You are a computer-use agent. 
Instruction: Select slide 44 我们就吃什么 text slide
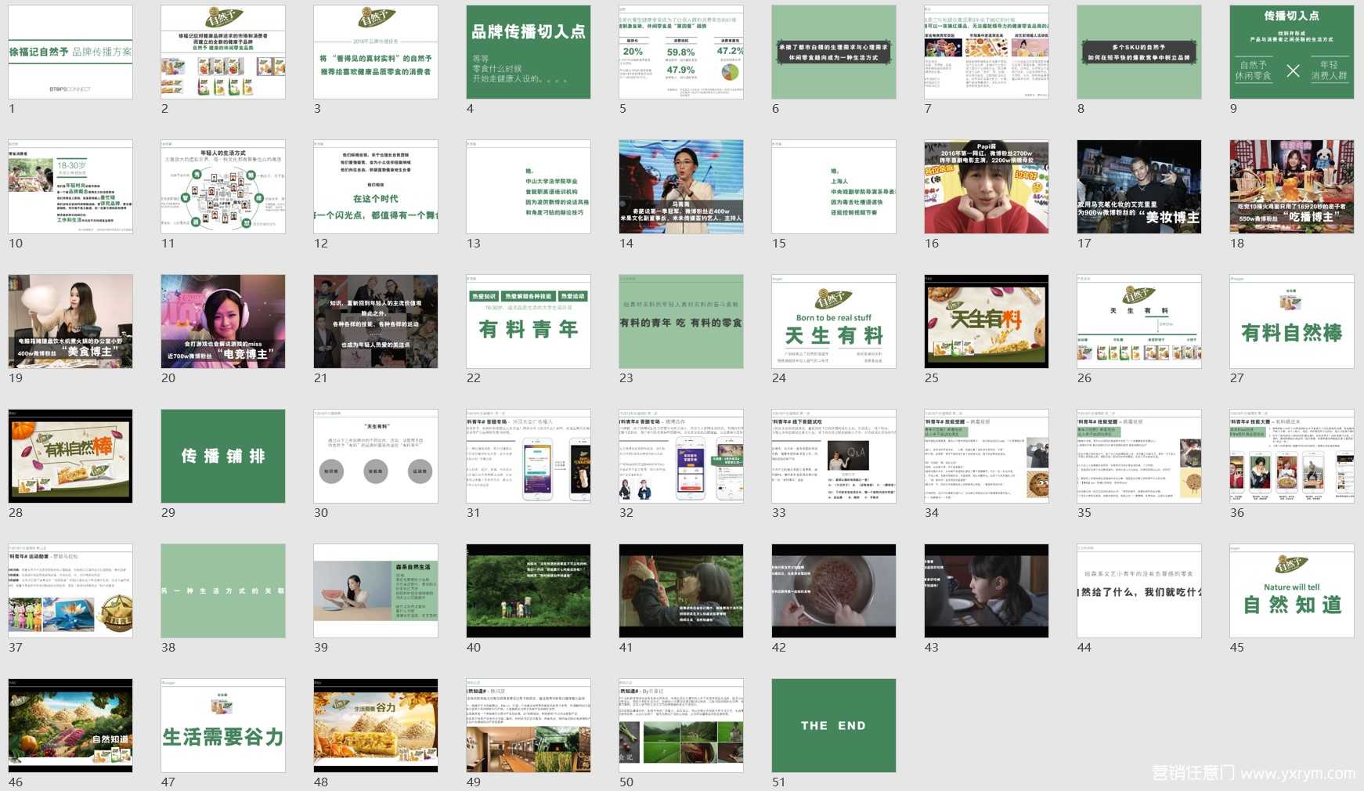(x=1139, y=591)
